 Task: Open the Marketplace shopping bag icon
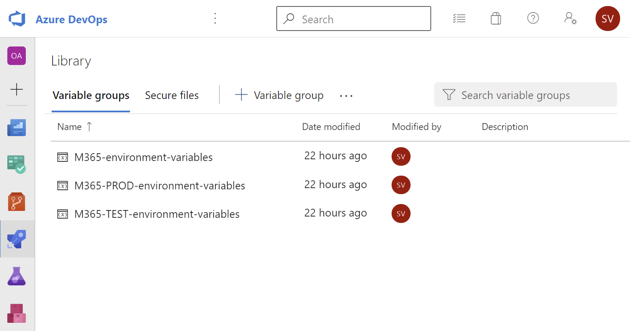pos(496,19)
